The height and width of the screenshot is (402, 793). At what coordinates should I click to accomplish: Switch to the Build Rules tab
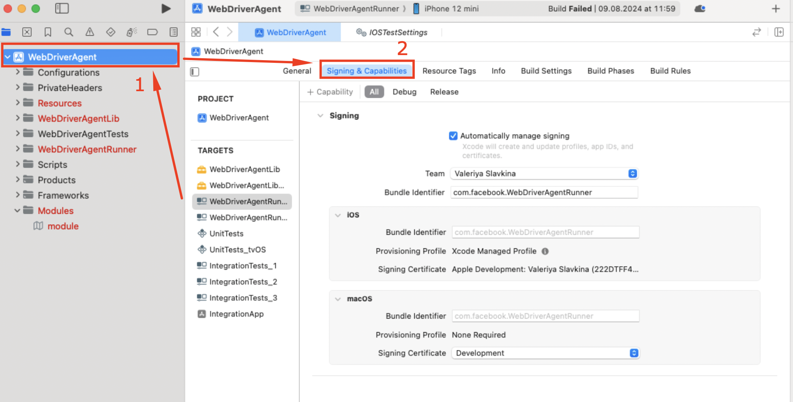[x=670, y=71]
